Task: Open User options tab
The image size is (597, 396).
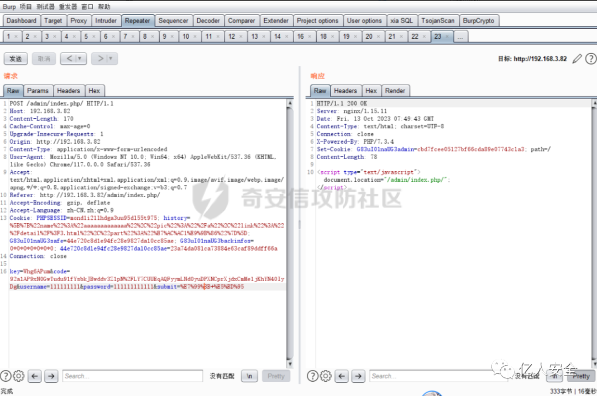Action: tap(364, 20)
